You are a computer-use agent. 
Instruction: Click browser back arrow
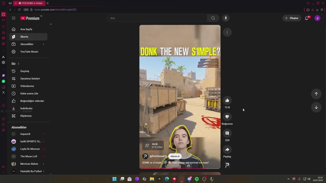(x=10, y=10)
